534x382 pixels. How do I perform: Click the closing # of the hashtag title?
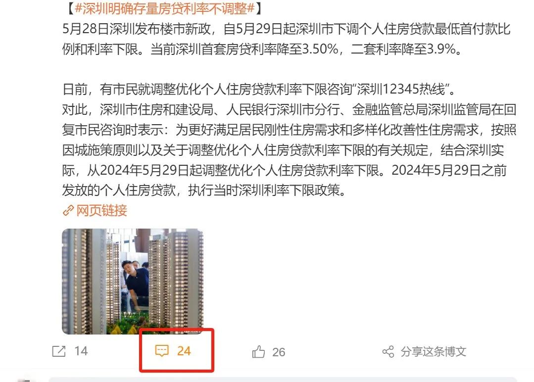click(251, 9)
